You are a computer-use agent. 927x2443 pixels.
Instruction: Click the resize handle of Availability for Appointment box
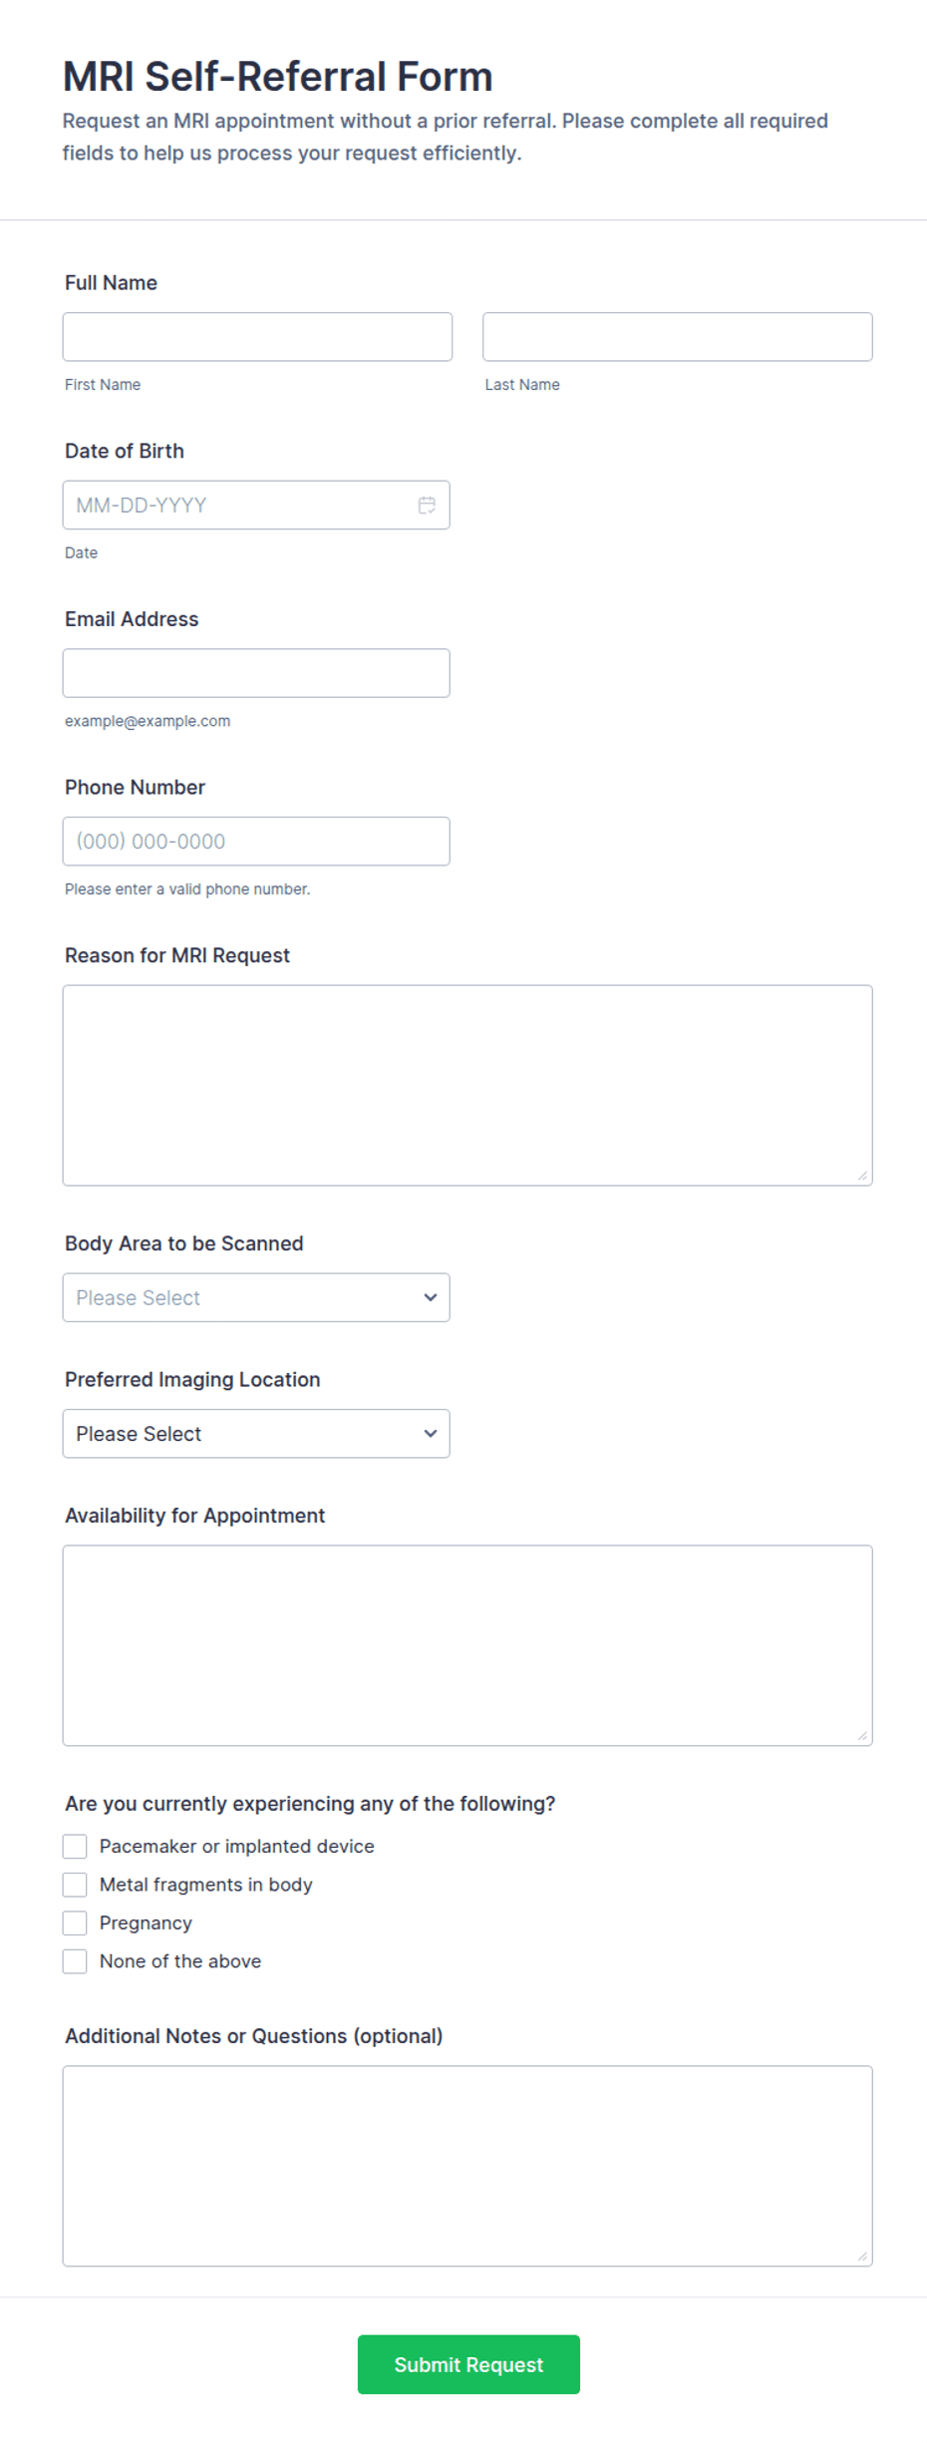click(862, 1736)
